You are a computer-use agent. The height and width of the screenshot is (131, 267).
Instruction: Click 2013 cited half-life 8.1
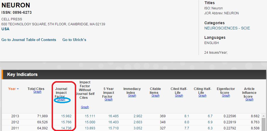(x=187, y=116)
